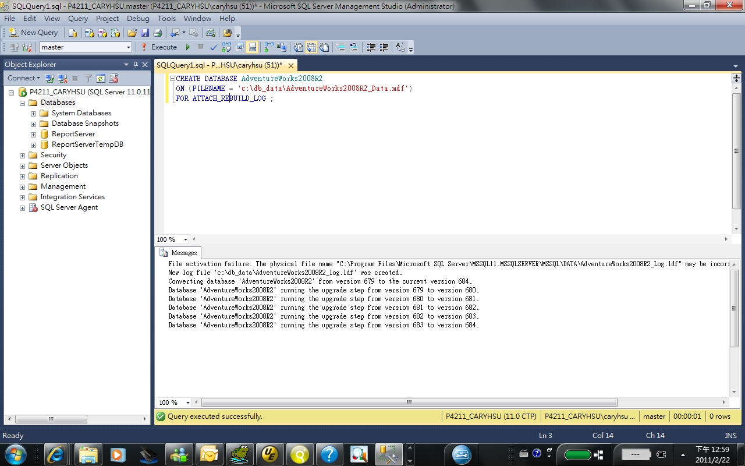
Task: Select SQL Server Agent node
Action: click(x=69, y=207)
